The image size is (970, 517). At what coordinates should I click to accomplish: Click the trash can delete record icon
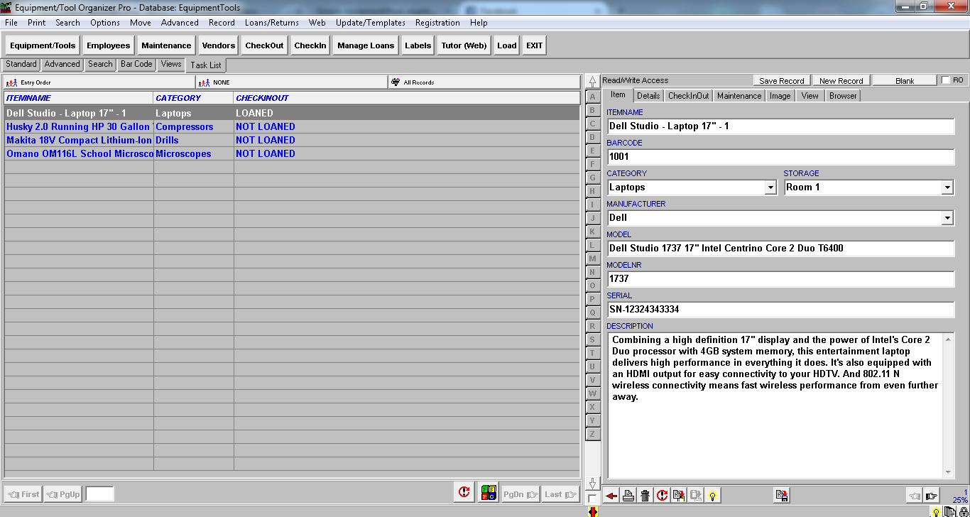[x=644, y=495]
